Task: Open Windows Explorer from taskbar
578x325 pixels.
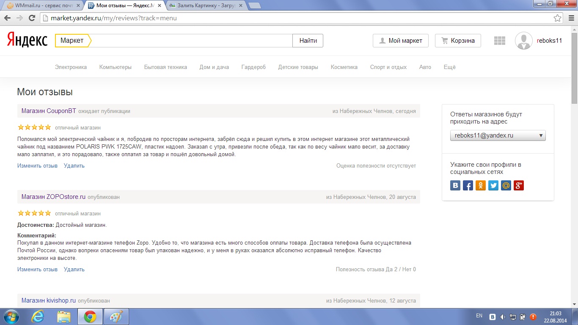Action: (x=64, y=317)
